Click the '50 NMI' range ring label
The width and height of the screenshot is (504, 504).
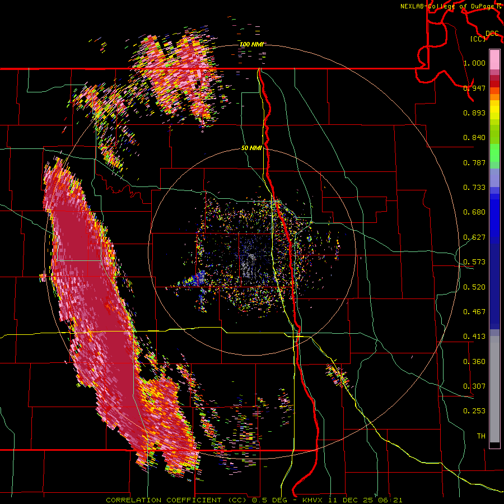251,148
